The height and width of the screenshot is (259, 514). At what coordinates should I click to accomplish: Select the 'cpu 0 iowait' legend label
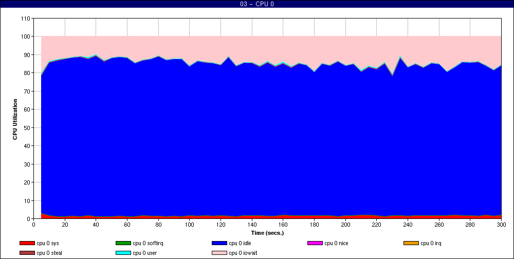[x=243, y=253]
